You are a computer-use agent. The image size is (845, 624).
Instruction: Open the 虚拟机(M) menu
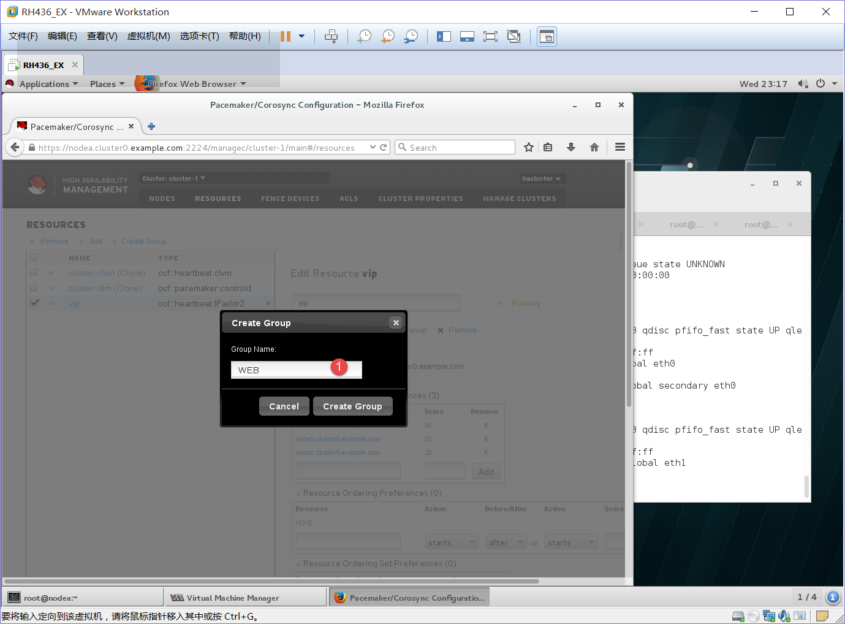149,36
